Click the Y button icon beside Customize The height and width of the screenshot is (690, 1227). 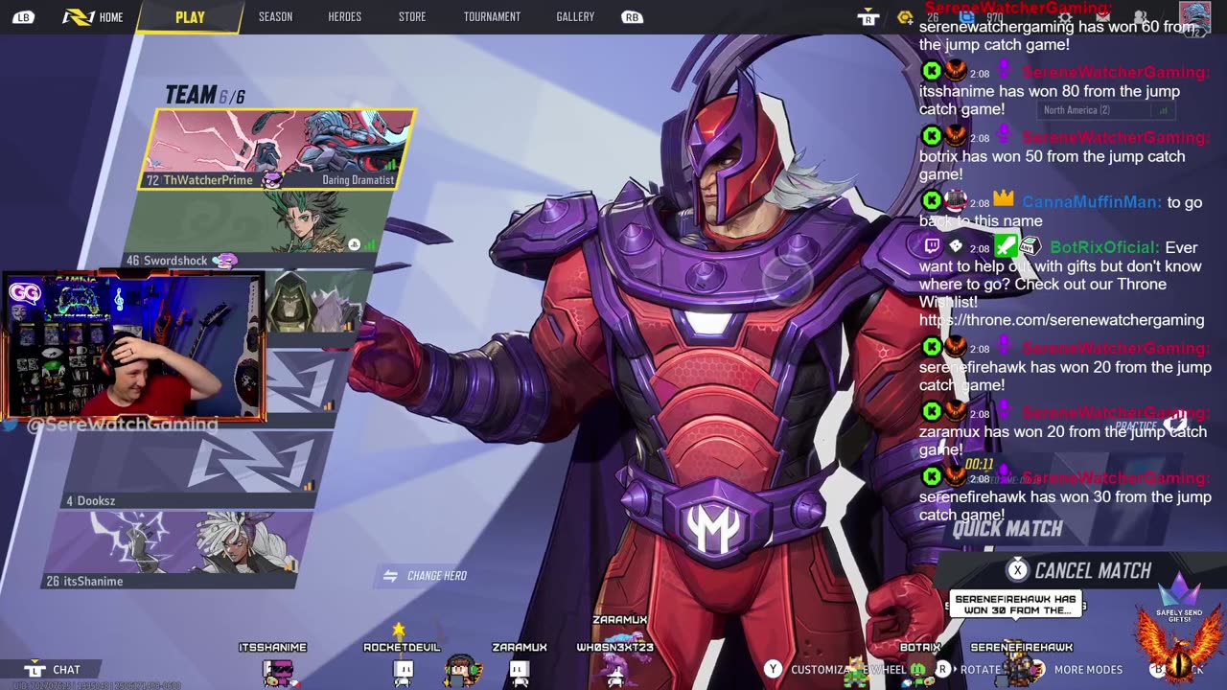[773, 669]
